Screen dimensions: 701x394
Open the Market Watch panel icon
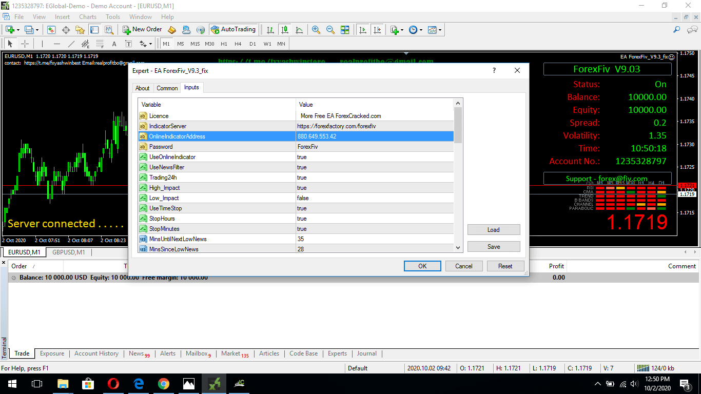51,30
